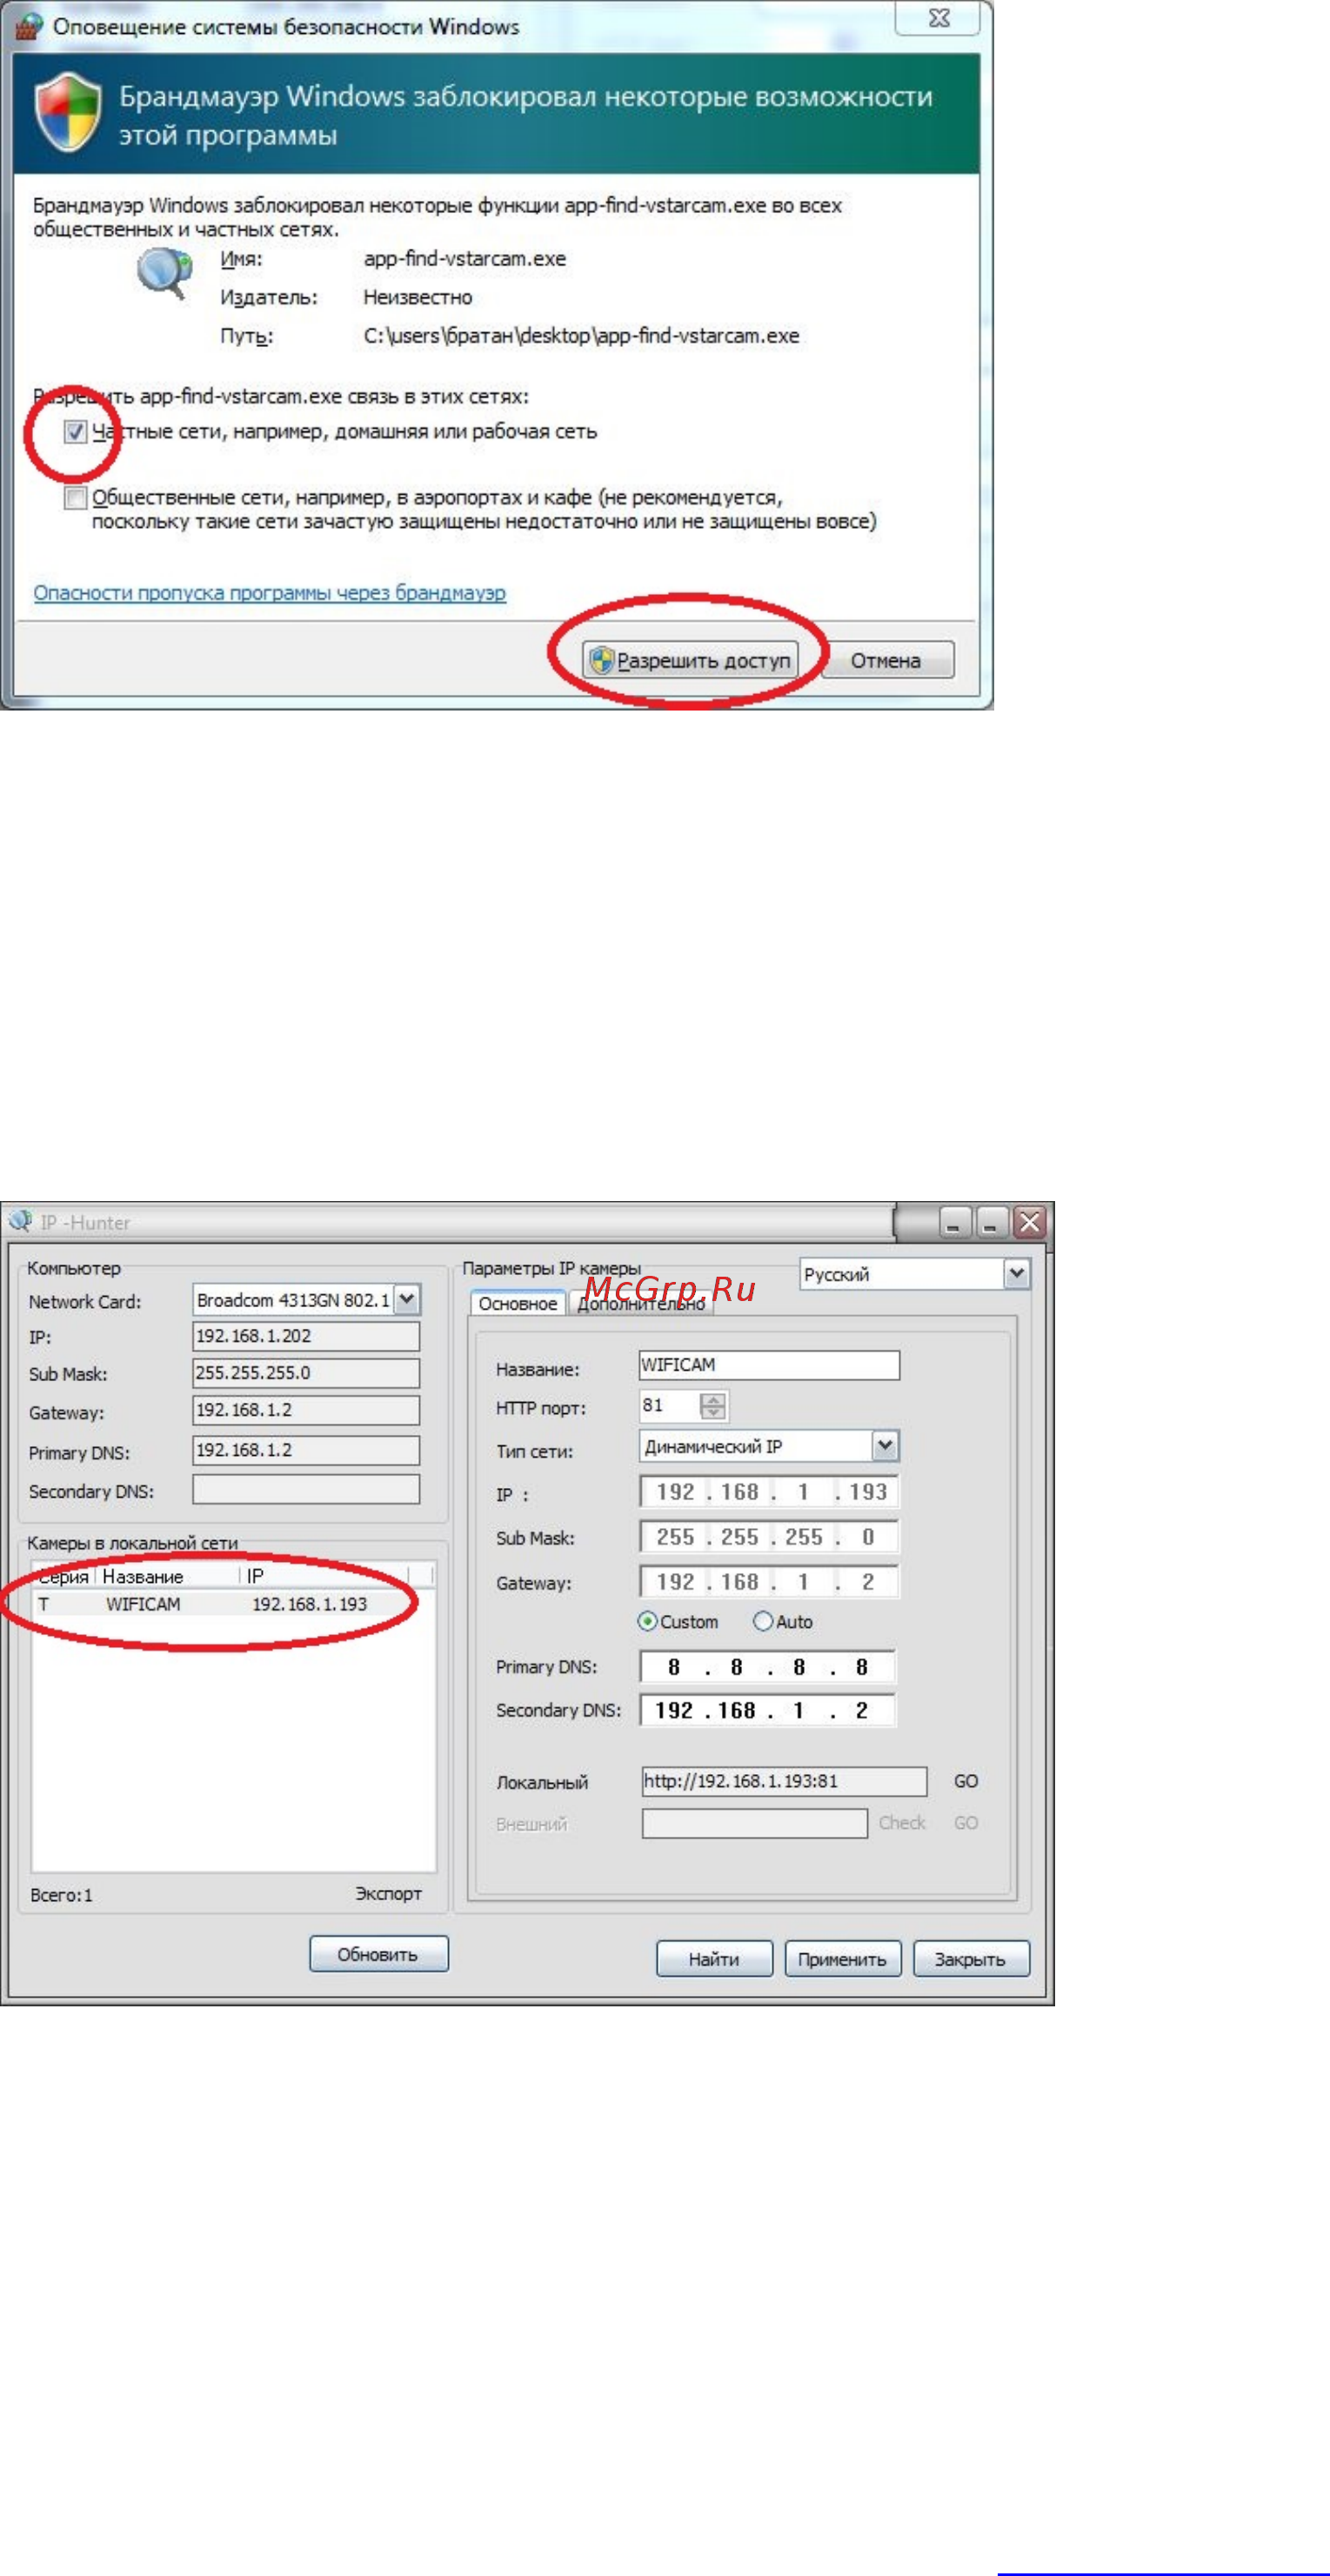The width and height of the screenshot is (1330, 2576).
Task: Select Auto DNS radio button
Action: (763, 1621)
